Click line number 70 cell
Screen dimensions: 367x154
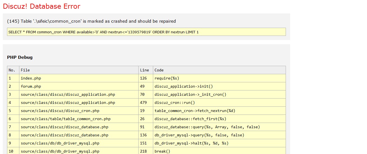tap(146, 94)
